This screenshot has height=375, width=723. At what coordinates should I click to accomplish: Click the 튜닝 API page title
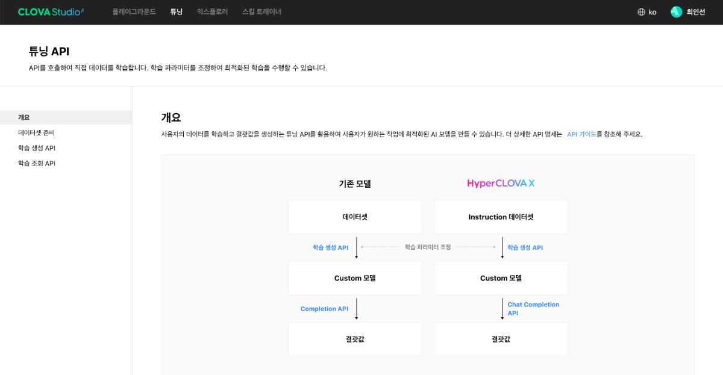click(49, 52)
